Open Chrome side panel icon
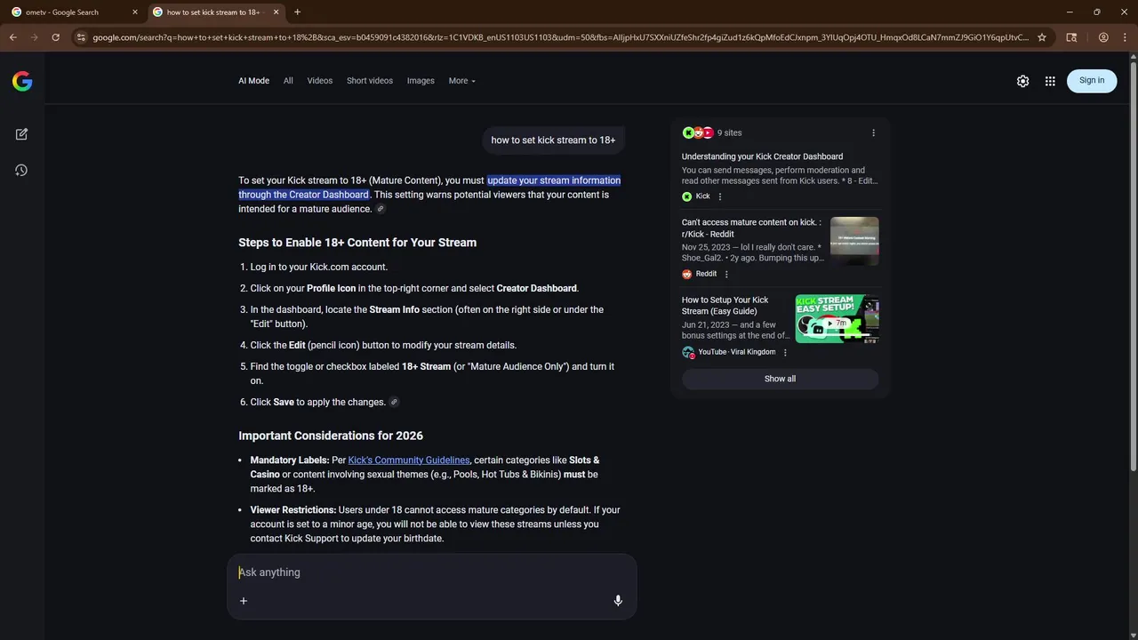Image resolution: width=1138 pixels, height=640 pixels. 1071,37
